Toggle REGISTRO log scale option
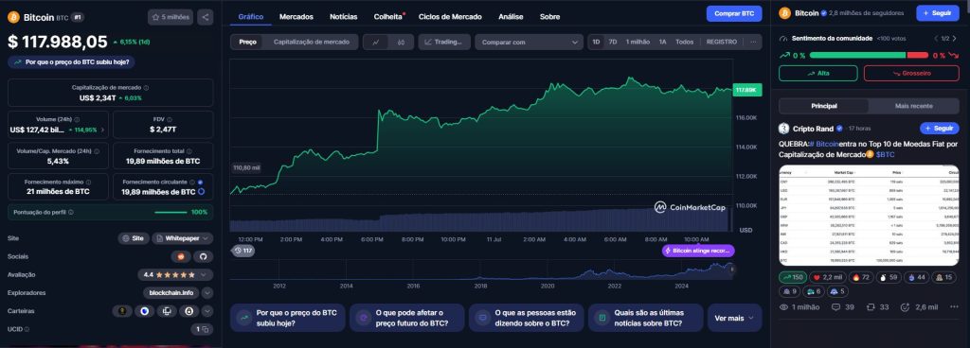970x348 pixels. coord(721,42)
